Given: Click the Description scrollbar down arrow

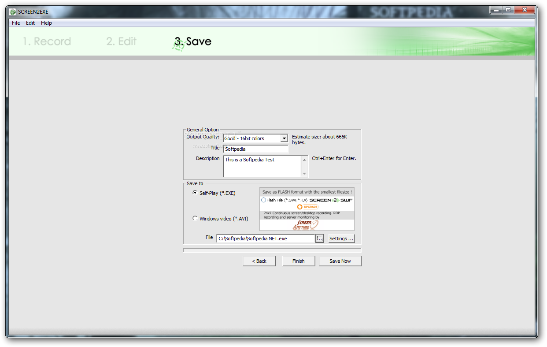Looking at the screenshot, I should tap(304, 174).
